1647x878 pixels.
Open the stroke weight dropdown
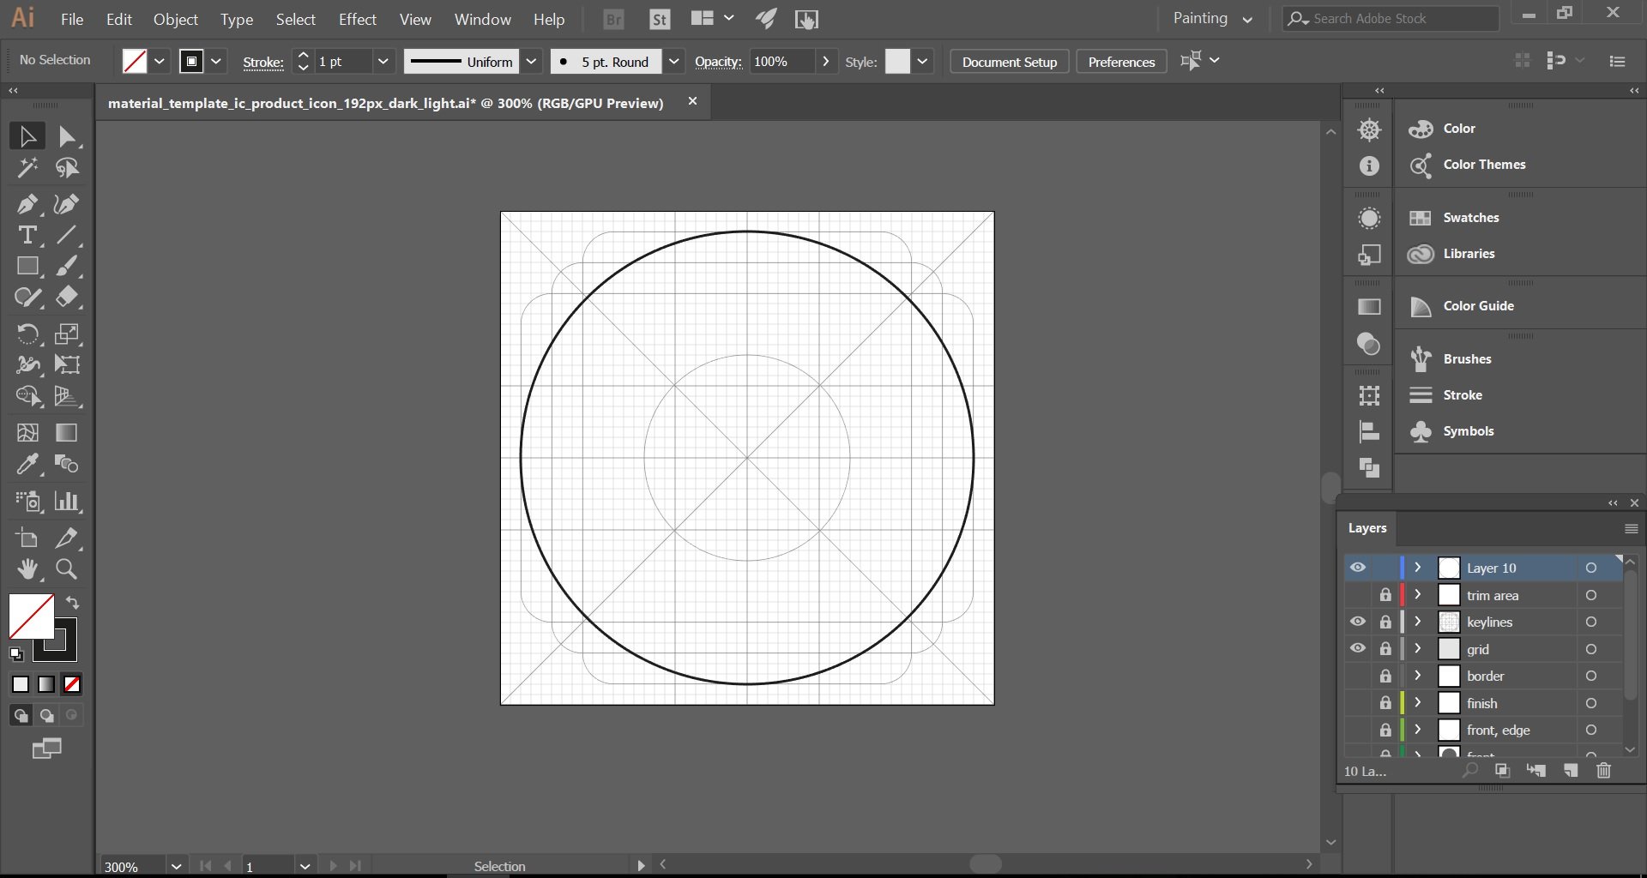383,62
